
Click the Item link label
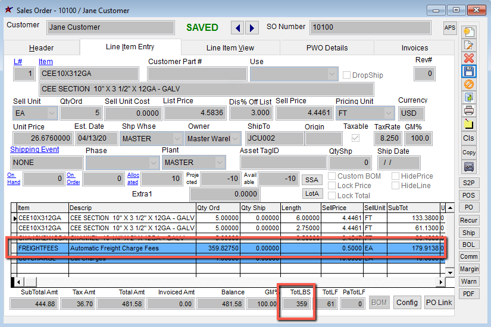[x=46, y=62]
